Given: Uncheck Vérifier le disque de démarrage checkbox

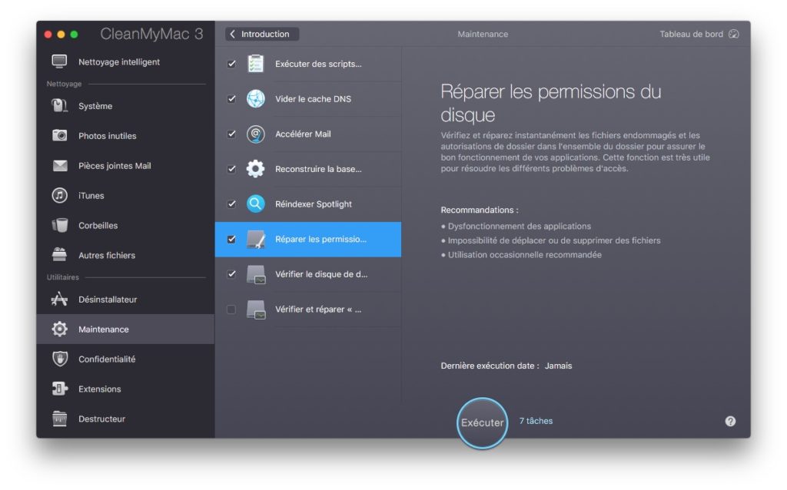Looking at the screenshot, I should coord(231,274).
